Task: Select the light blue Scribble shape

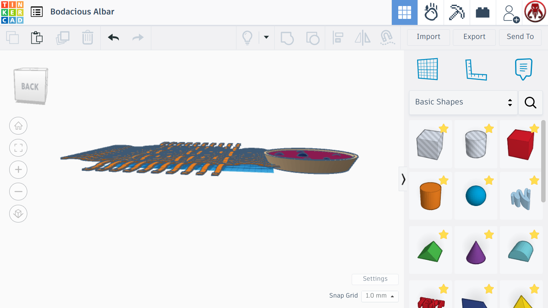Action: click(521, 196)
